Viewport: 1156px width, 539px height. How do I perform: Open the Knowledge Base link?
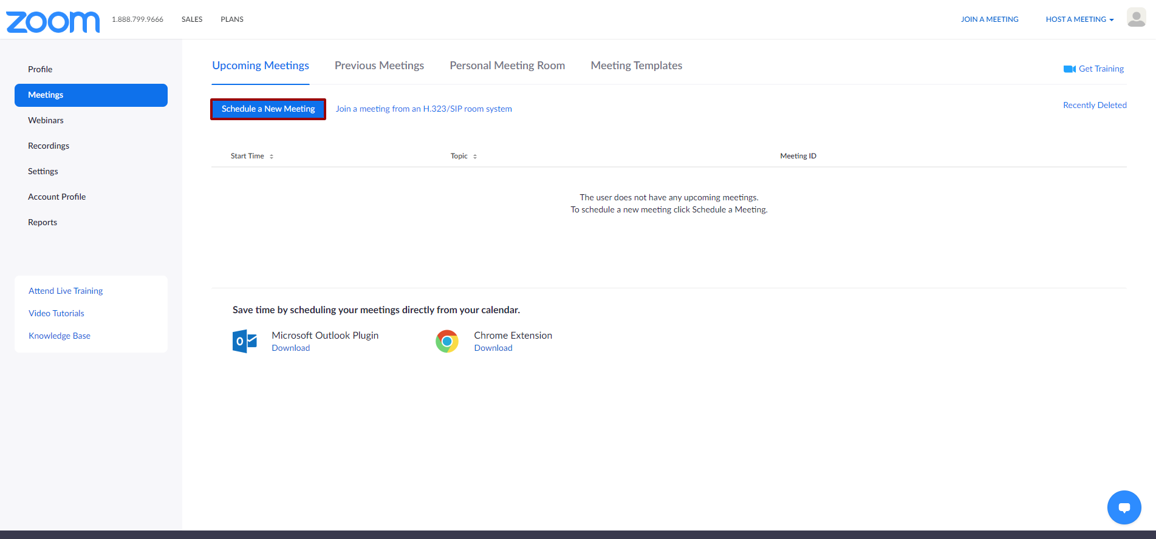(60, 336)
